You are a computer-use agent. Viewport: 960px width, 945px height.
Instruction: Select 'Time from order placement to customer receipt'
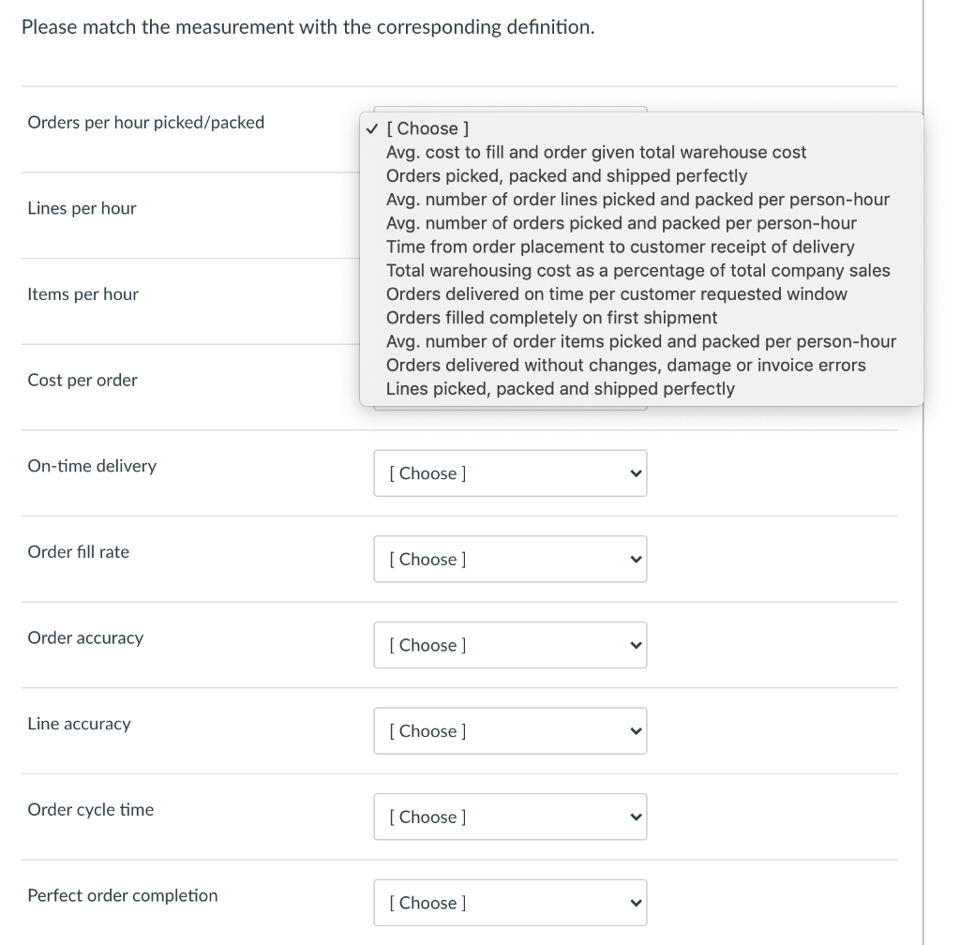pos(620,247)
